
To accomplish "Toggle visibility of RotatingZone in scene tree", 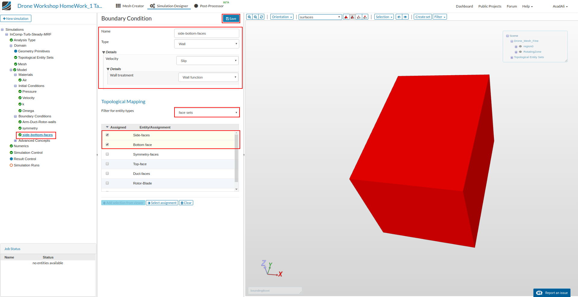I will click(520, 52).
